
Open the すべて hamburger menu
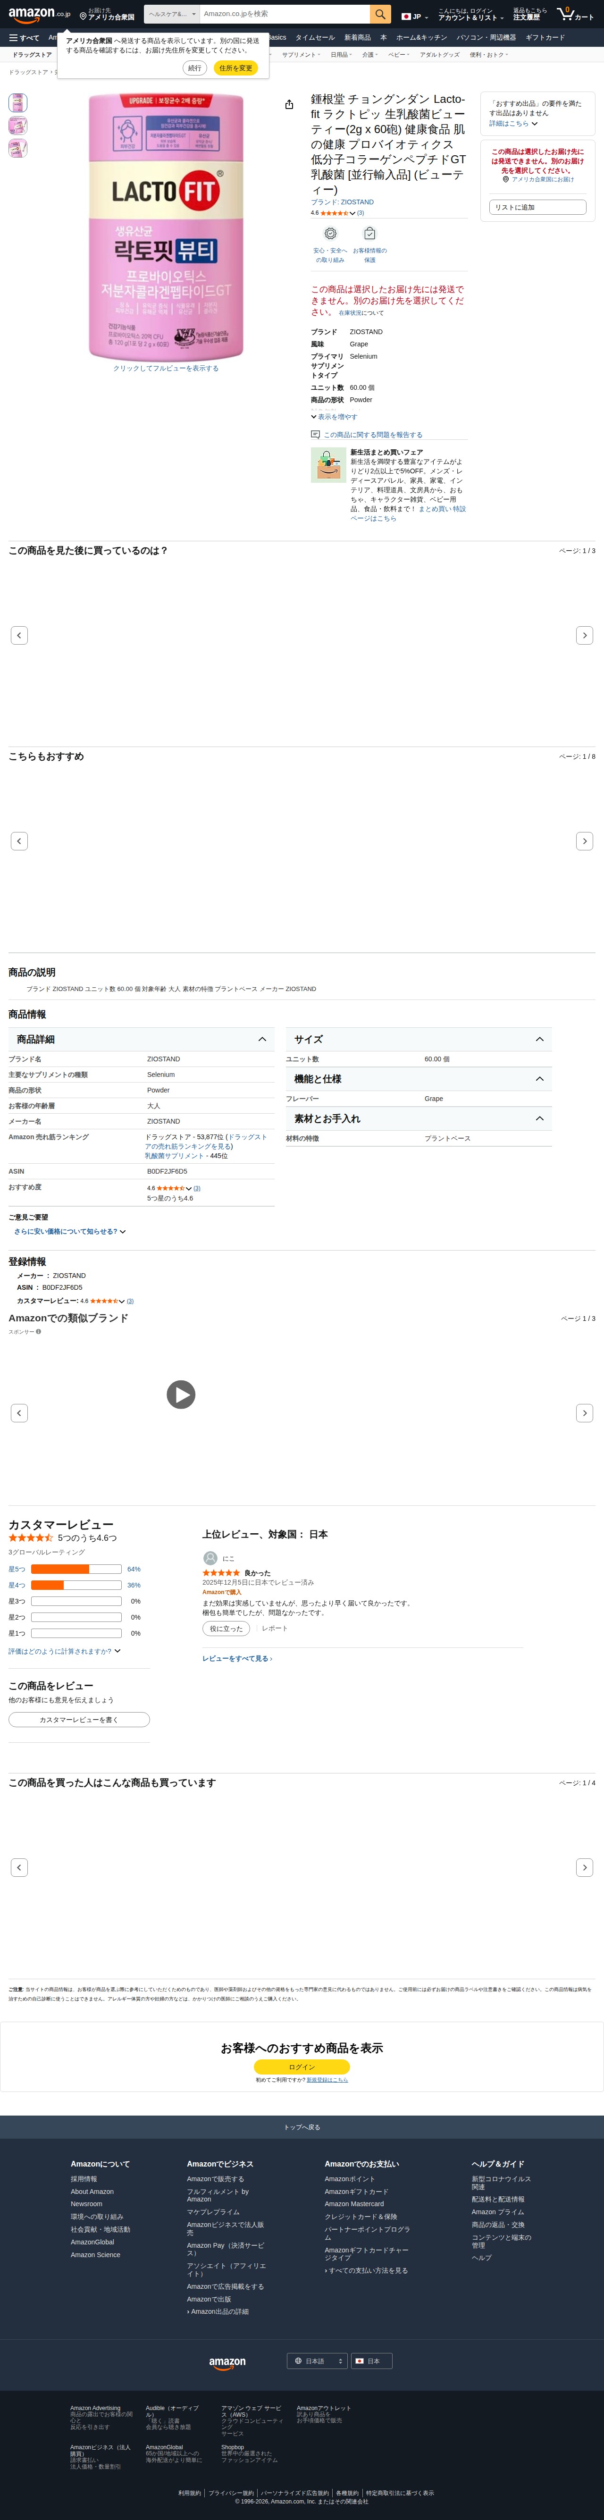[25, 37]
